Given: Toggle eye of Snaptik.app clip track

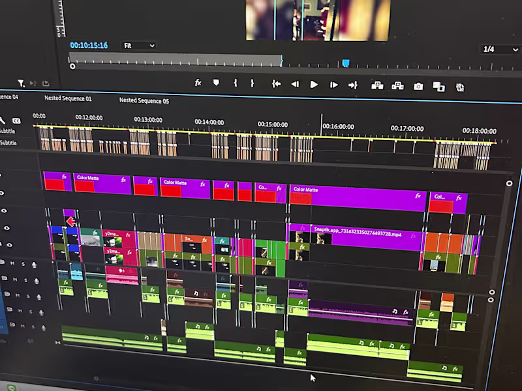Looking at the screenshot, I should point(7,228).
